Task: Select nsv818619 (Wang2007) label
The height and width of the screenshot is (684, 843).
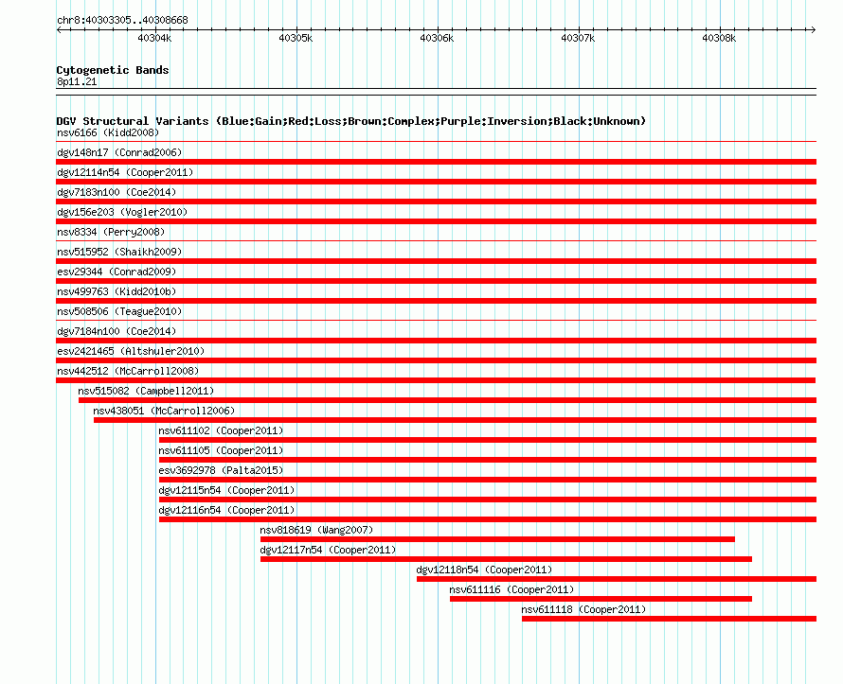Action: pos(316,530)
